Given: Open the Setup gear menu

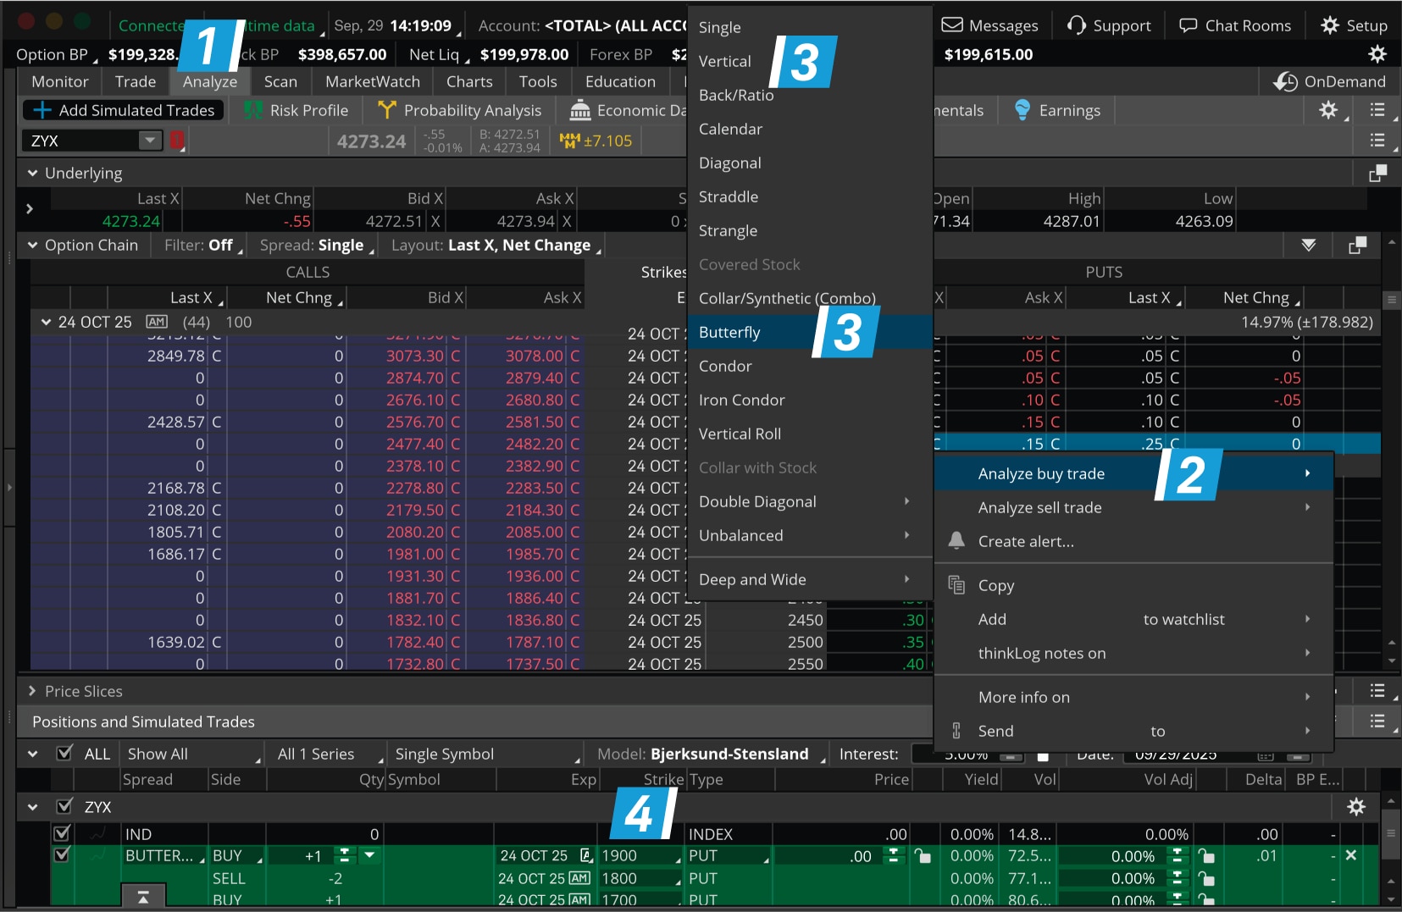Looking at the screenshot, I should point(1353,25).
